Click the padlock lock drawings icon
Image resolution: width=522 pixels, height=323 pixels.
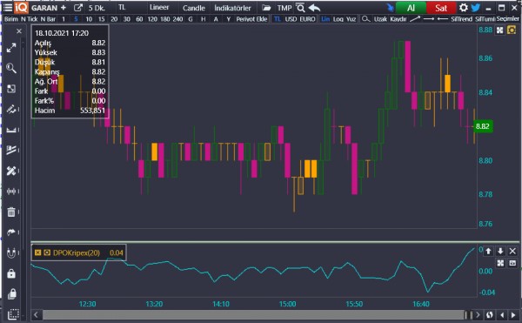[11, 273]
